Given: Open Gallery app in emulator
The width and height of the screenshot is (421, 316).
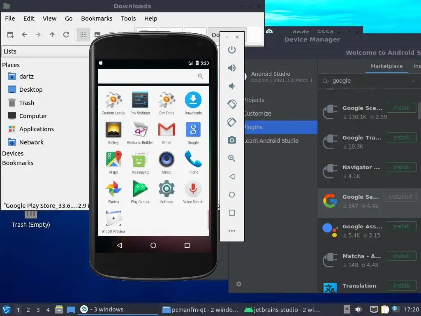Looking at the screenshot, I should (113, 133).
